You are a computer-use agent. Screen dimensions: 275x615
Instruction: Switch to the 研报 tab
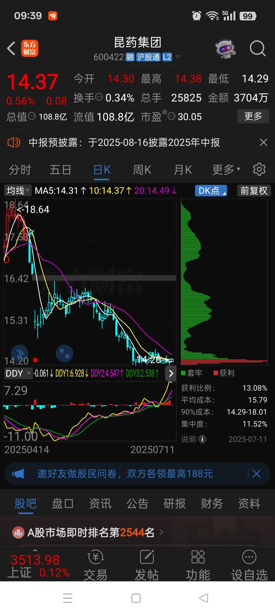coord(174,504)
